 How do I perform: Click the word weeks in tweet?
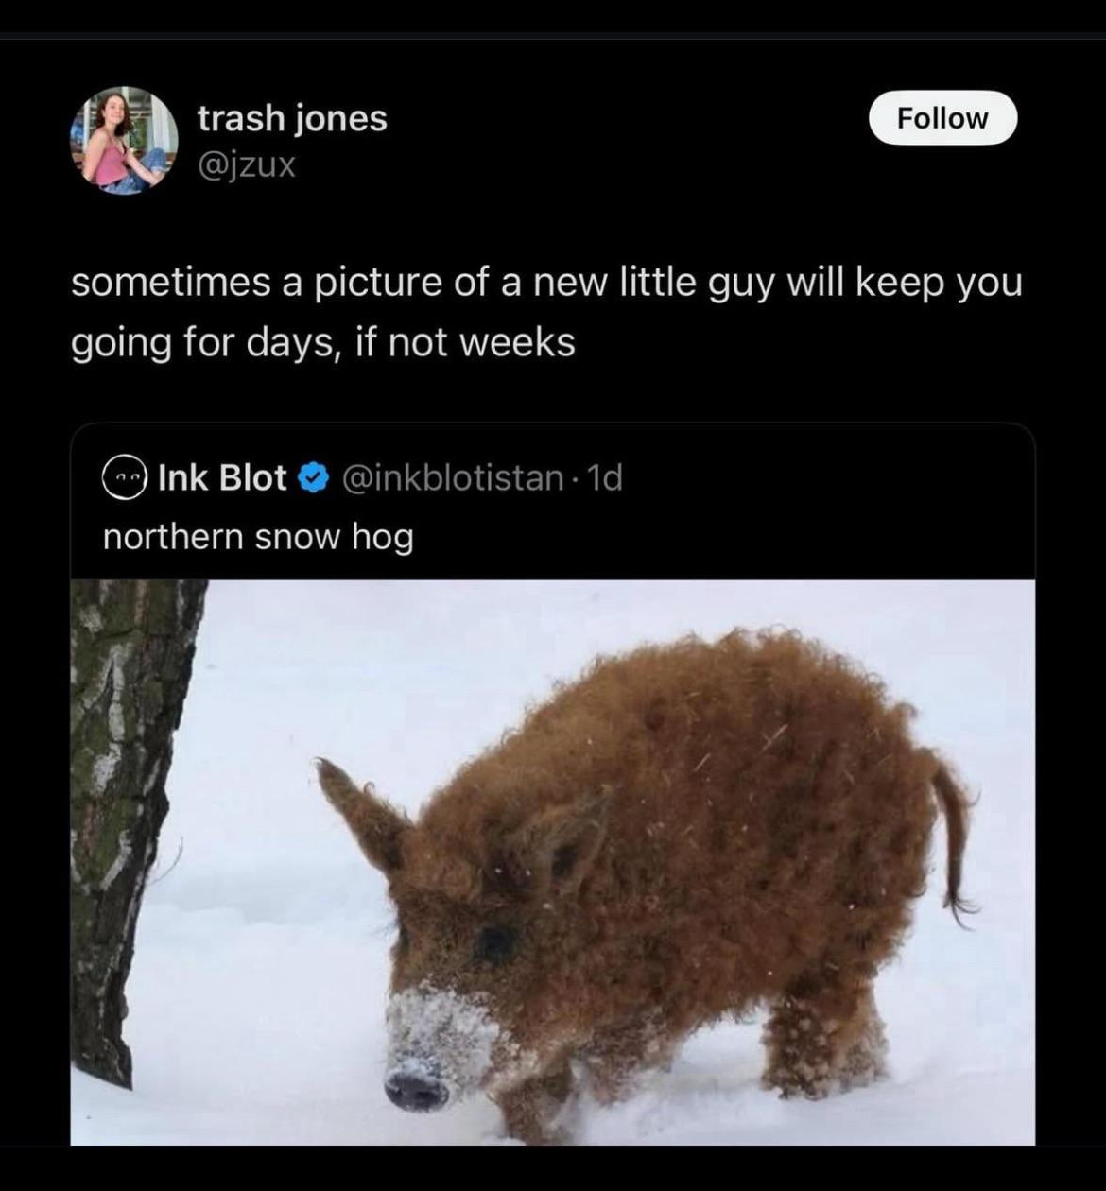[517, 342]
